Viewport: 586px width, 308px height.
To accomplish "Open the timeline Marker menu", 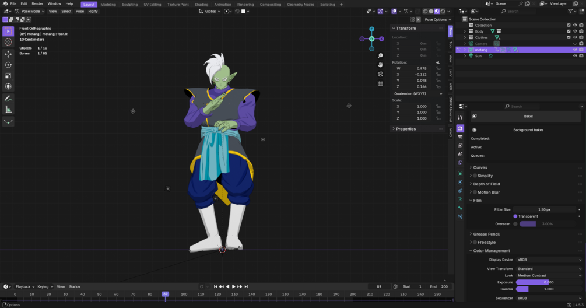I will click(75, 286).
